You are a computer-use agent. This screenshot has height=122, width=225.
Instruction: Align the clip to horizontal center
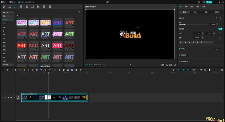click(185, 42)
